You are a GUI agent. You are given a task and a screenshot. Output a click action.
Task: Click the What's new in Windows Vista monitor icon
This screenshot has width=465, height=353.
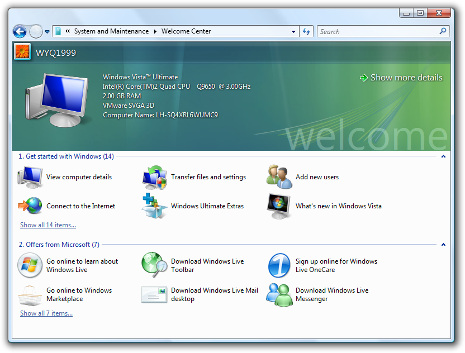pyautogui.click(x=279, y=206)
